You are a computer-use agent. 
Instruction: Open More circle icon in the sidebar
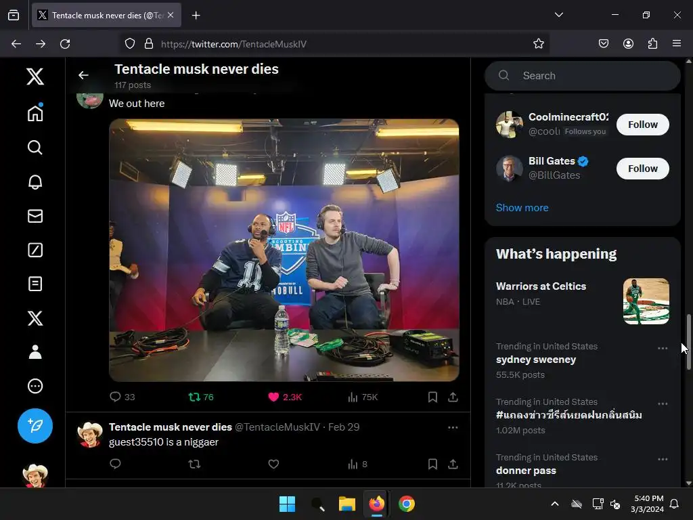coord(35,386)
